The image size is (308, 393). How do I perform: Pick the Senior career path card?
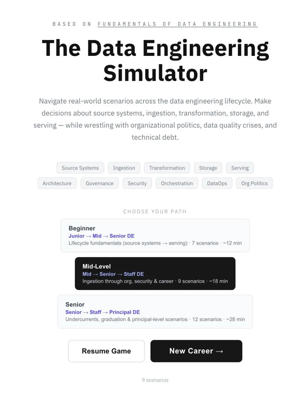click(155, 312)
